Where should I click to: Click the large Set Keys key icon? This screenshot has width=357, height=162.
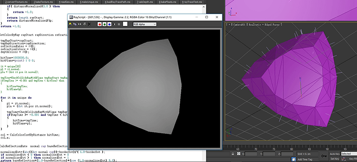(x=324, y=156)
